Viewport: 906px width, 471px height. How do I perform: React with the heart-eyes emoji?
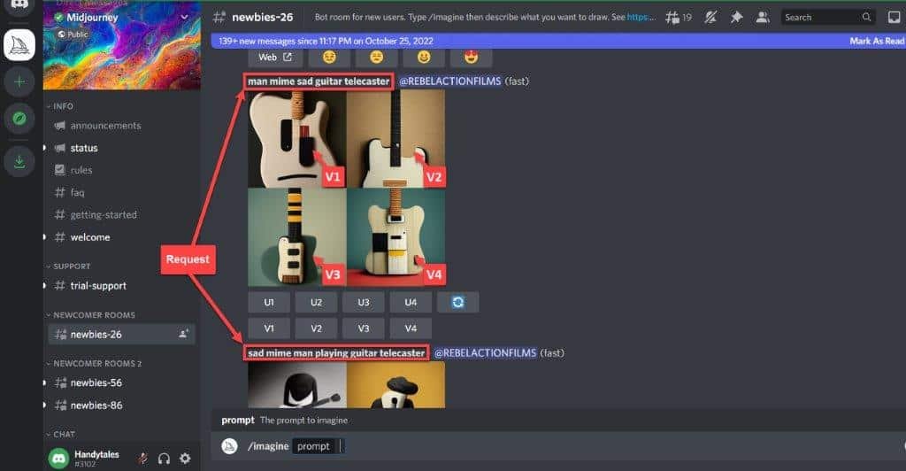point(471,58)
